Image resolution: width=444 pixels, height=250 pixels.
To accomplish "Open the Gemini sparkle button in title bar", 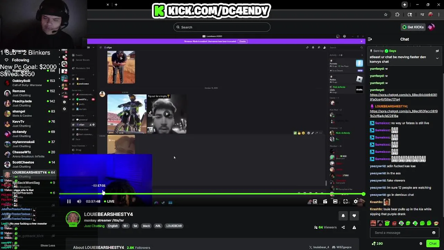I will tap(404, 5).
